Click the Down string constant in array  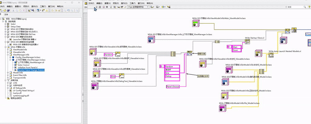point(237,50)
